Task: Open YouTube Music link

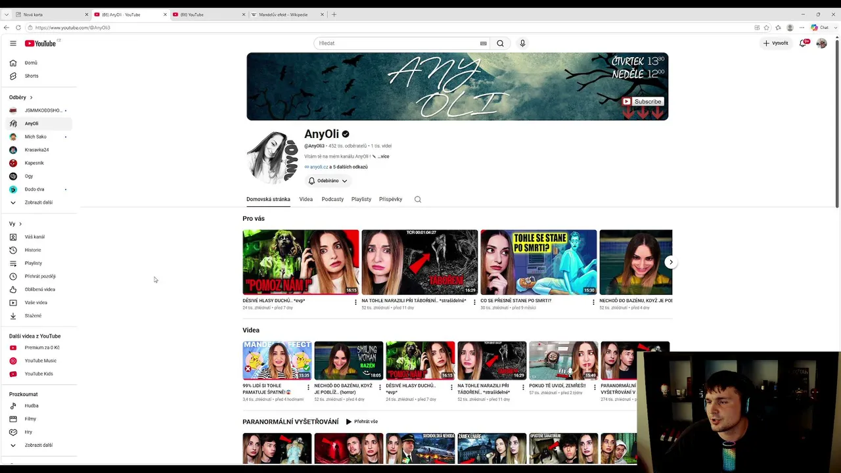Action: (39, 361)
